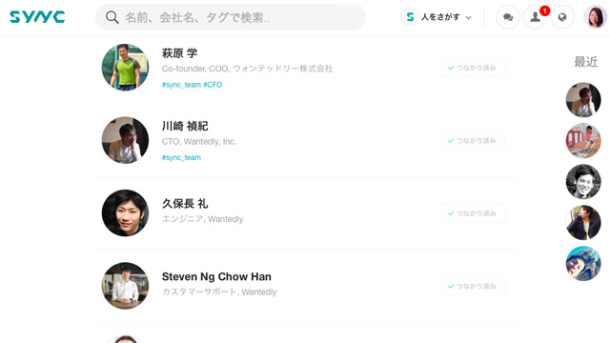The width and height of the screenshot is (610, 343).
Task: Click the S icon beside 人をさがす
Action: coord(410,17)
